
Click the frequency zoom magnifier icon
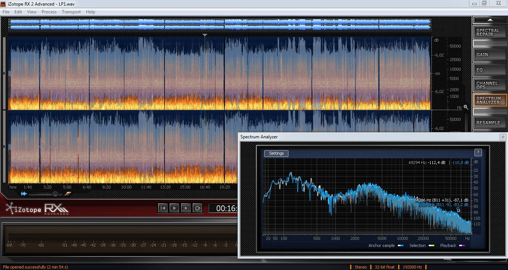point(466,107)
